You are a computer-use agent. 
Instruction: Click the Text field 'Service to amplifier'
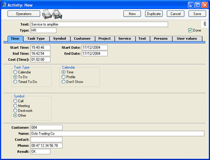tap(99, 25)
